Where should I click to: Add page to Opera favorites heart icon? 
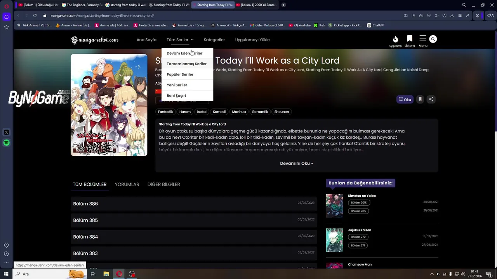pyautogui.click(x=445, y=15)
